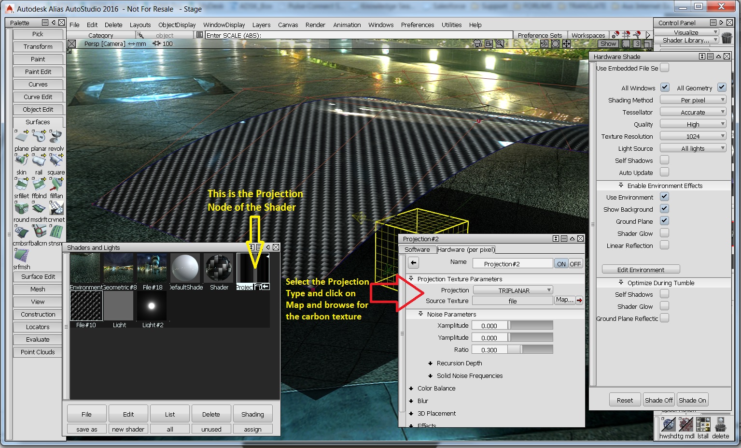Toggle the Ground Plane checkbox
Screen dimensions: 741x448
click(665, 221)
